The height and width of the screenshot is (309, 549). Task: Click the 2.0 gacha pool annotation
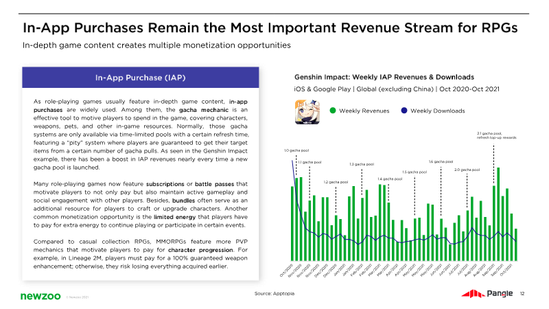click(x=467, y=169)
